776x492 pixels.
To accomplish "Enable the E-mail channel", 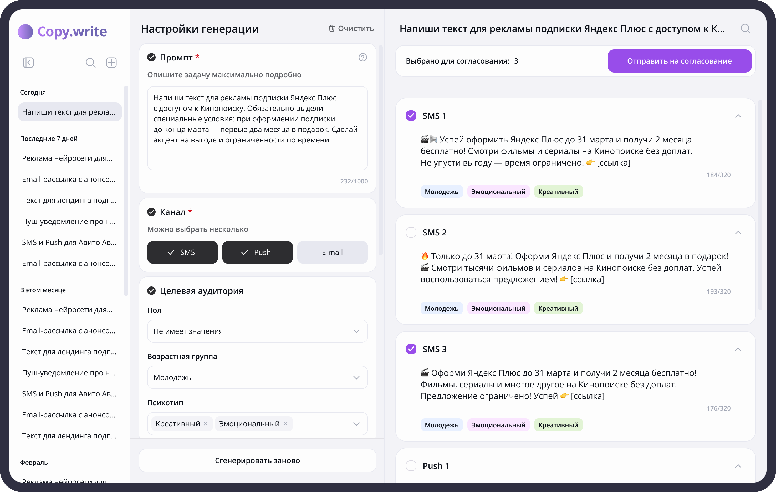I will (x=332, y=252).
